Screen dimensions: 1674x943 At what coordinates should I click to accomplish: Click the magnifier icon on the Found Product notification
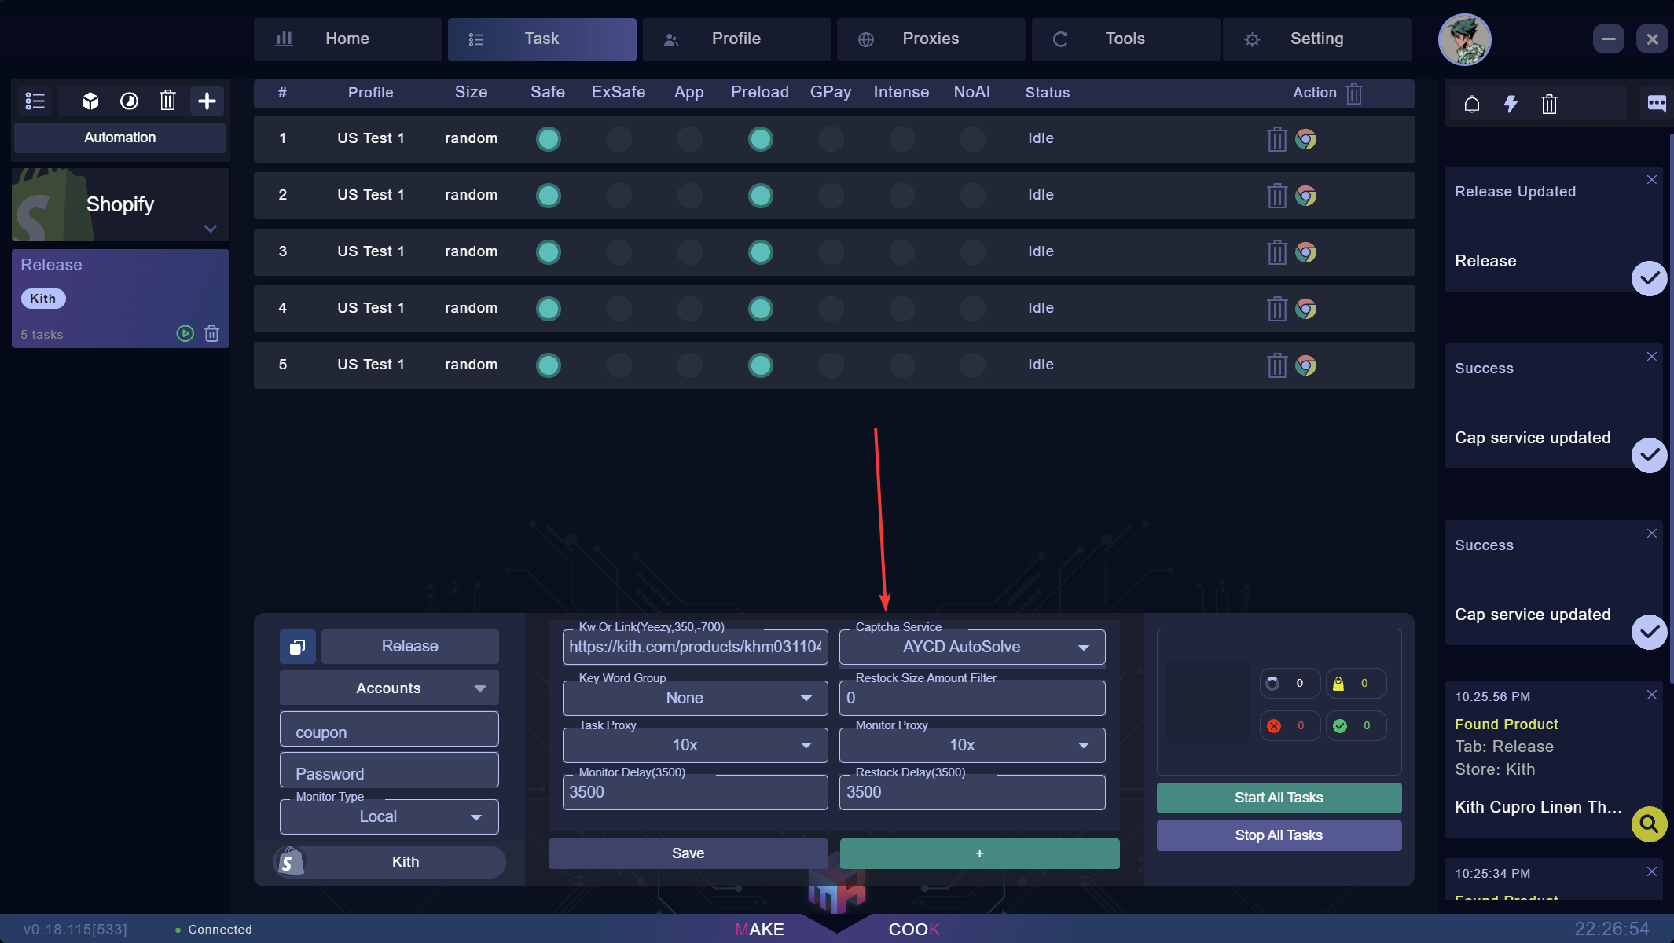[1649, 824]
